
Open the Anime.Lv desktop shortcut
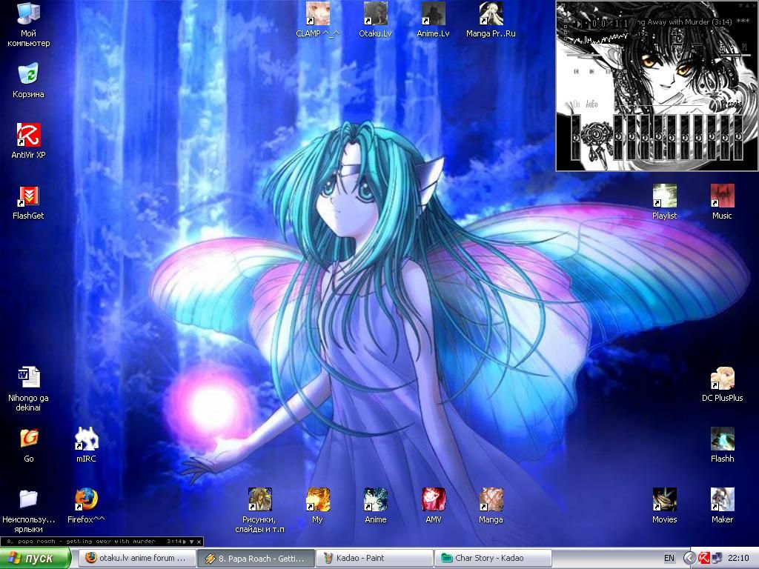[x=433, y=20]
